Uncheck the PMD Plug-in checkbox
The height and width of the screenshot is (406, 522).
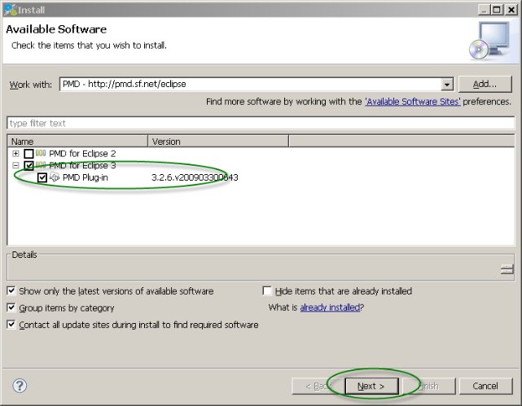[42, 177]
